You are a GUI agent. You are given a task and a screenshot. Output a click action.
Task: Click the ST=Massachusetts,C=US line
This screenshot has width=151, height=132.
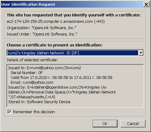pyautogui.click(x=32, y=97)
